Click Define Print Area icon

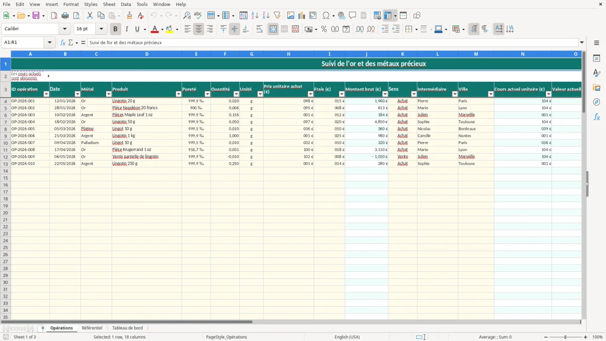pos(377,16)
